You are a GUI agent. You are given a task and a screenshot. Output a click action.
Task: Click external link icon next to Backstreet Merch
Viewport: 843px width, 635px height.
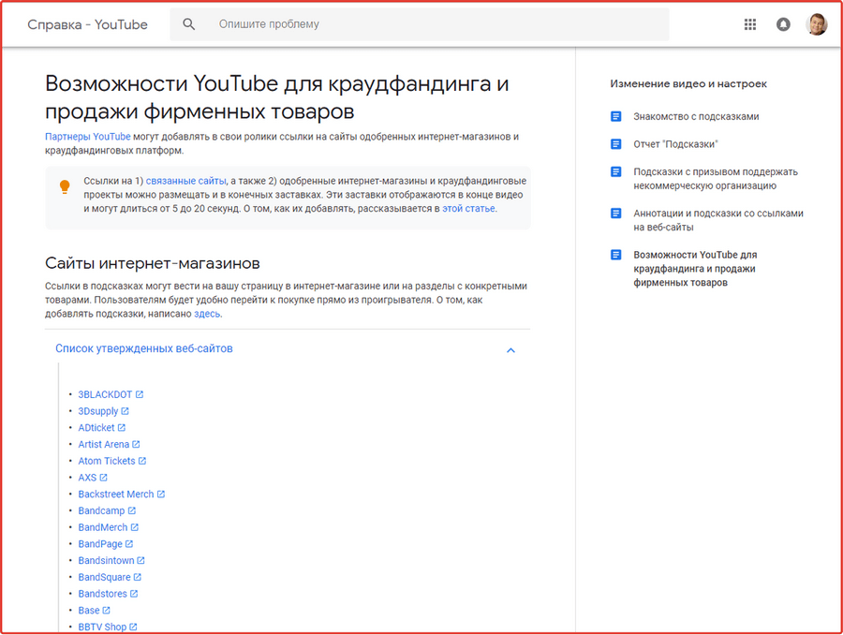[161, 495]
